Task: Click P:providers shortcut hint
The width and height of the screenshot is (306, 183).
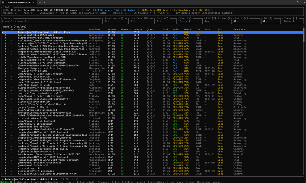Action: coord(156,182)
